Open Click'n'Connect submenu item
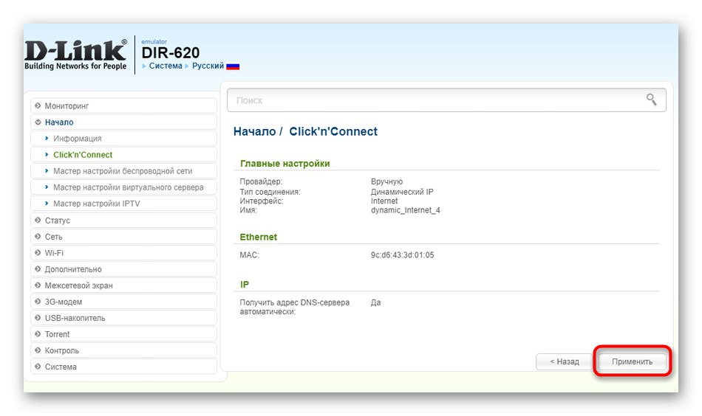The width and height of the screenshot is (702, 416). (83, 155)
